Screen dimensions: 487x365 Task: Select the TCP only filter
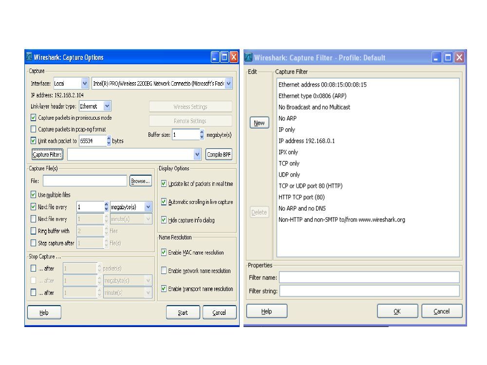(289, 163)
